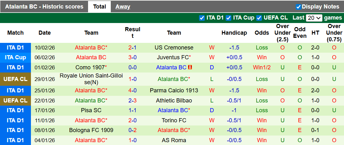Select the Torino FC team link

[x=174, y=120]
